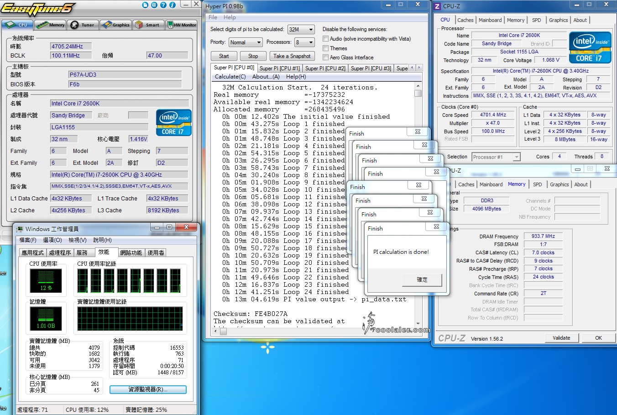Open the Help(H) menu in Super PI

click(x=296, y=77)
